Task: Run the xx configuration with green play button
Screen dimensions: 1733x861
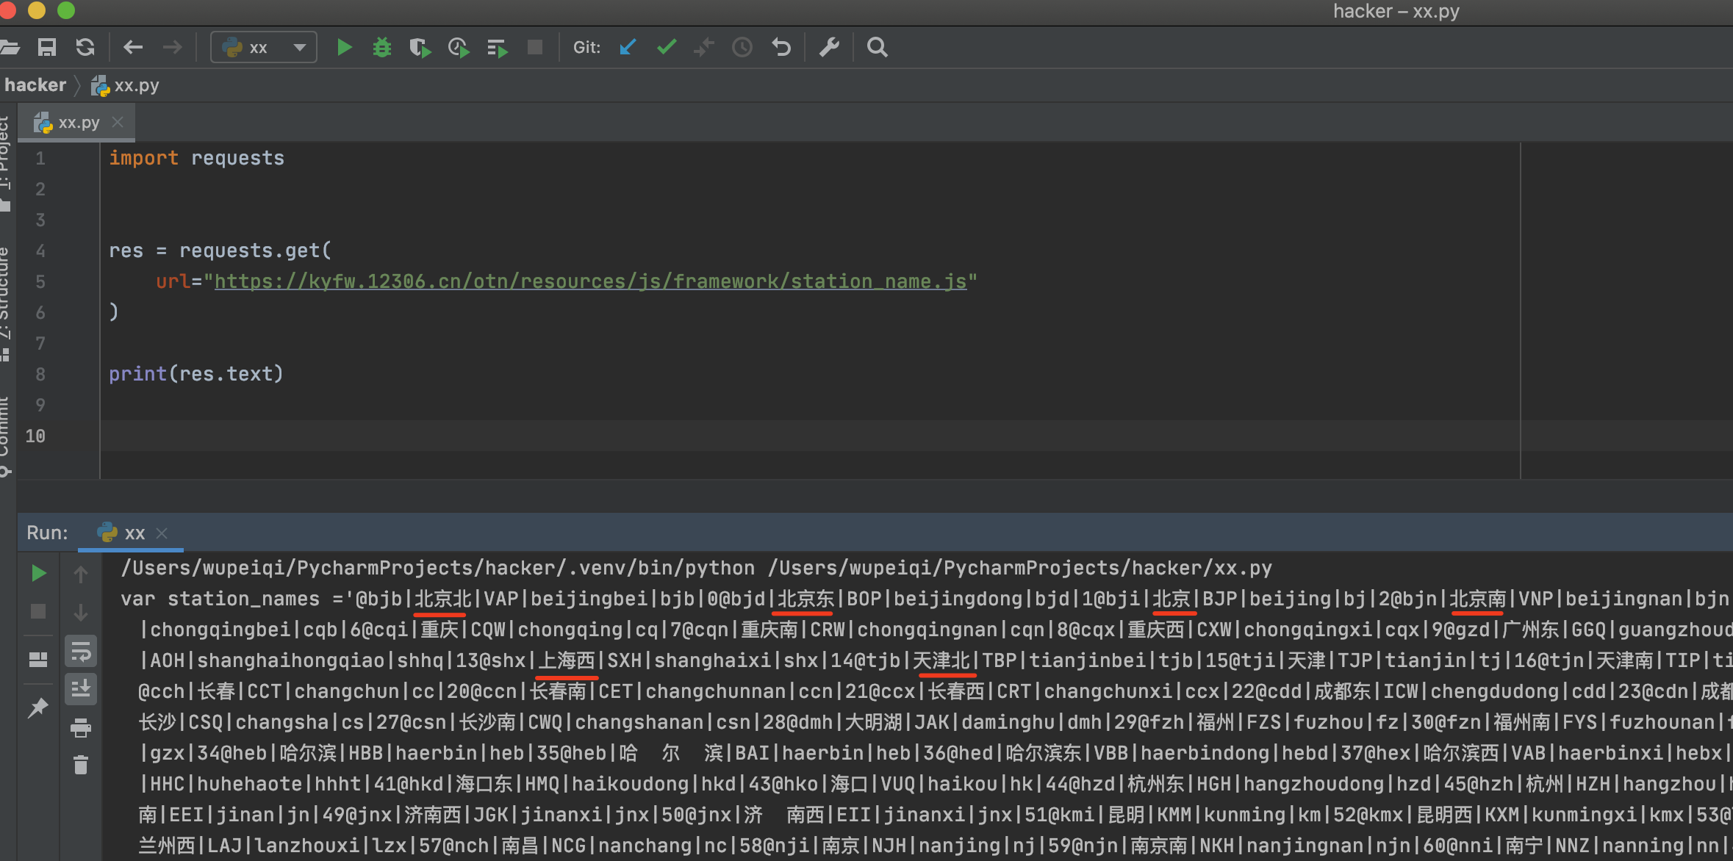Action: 344,48
